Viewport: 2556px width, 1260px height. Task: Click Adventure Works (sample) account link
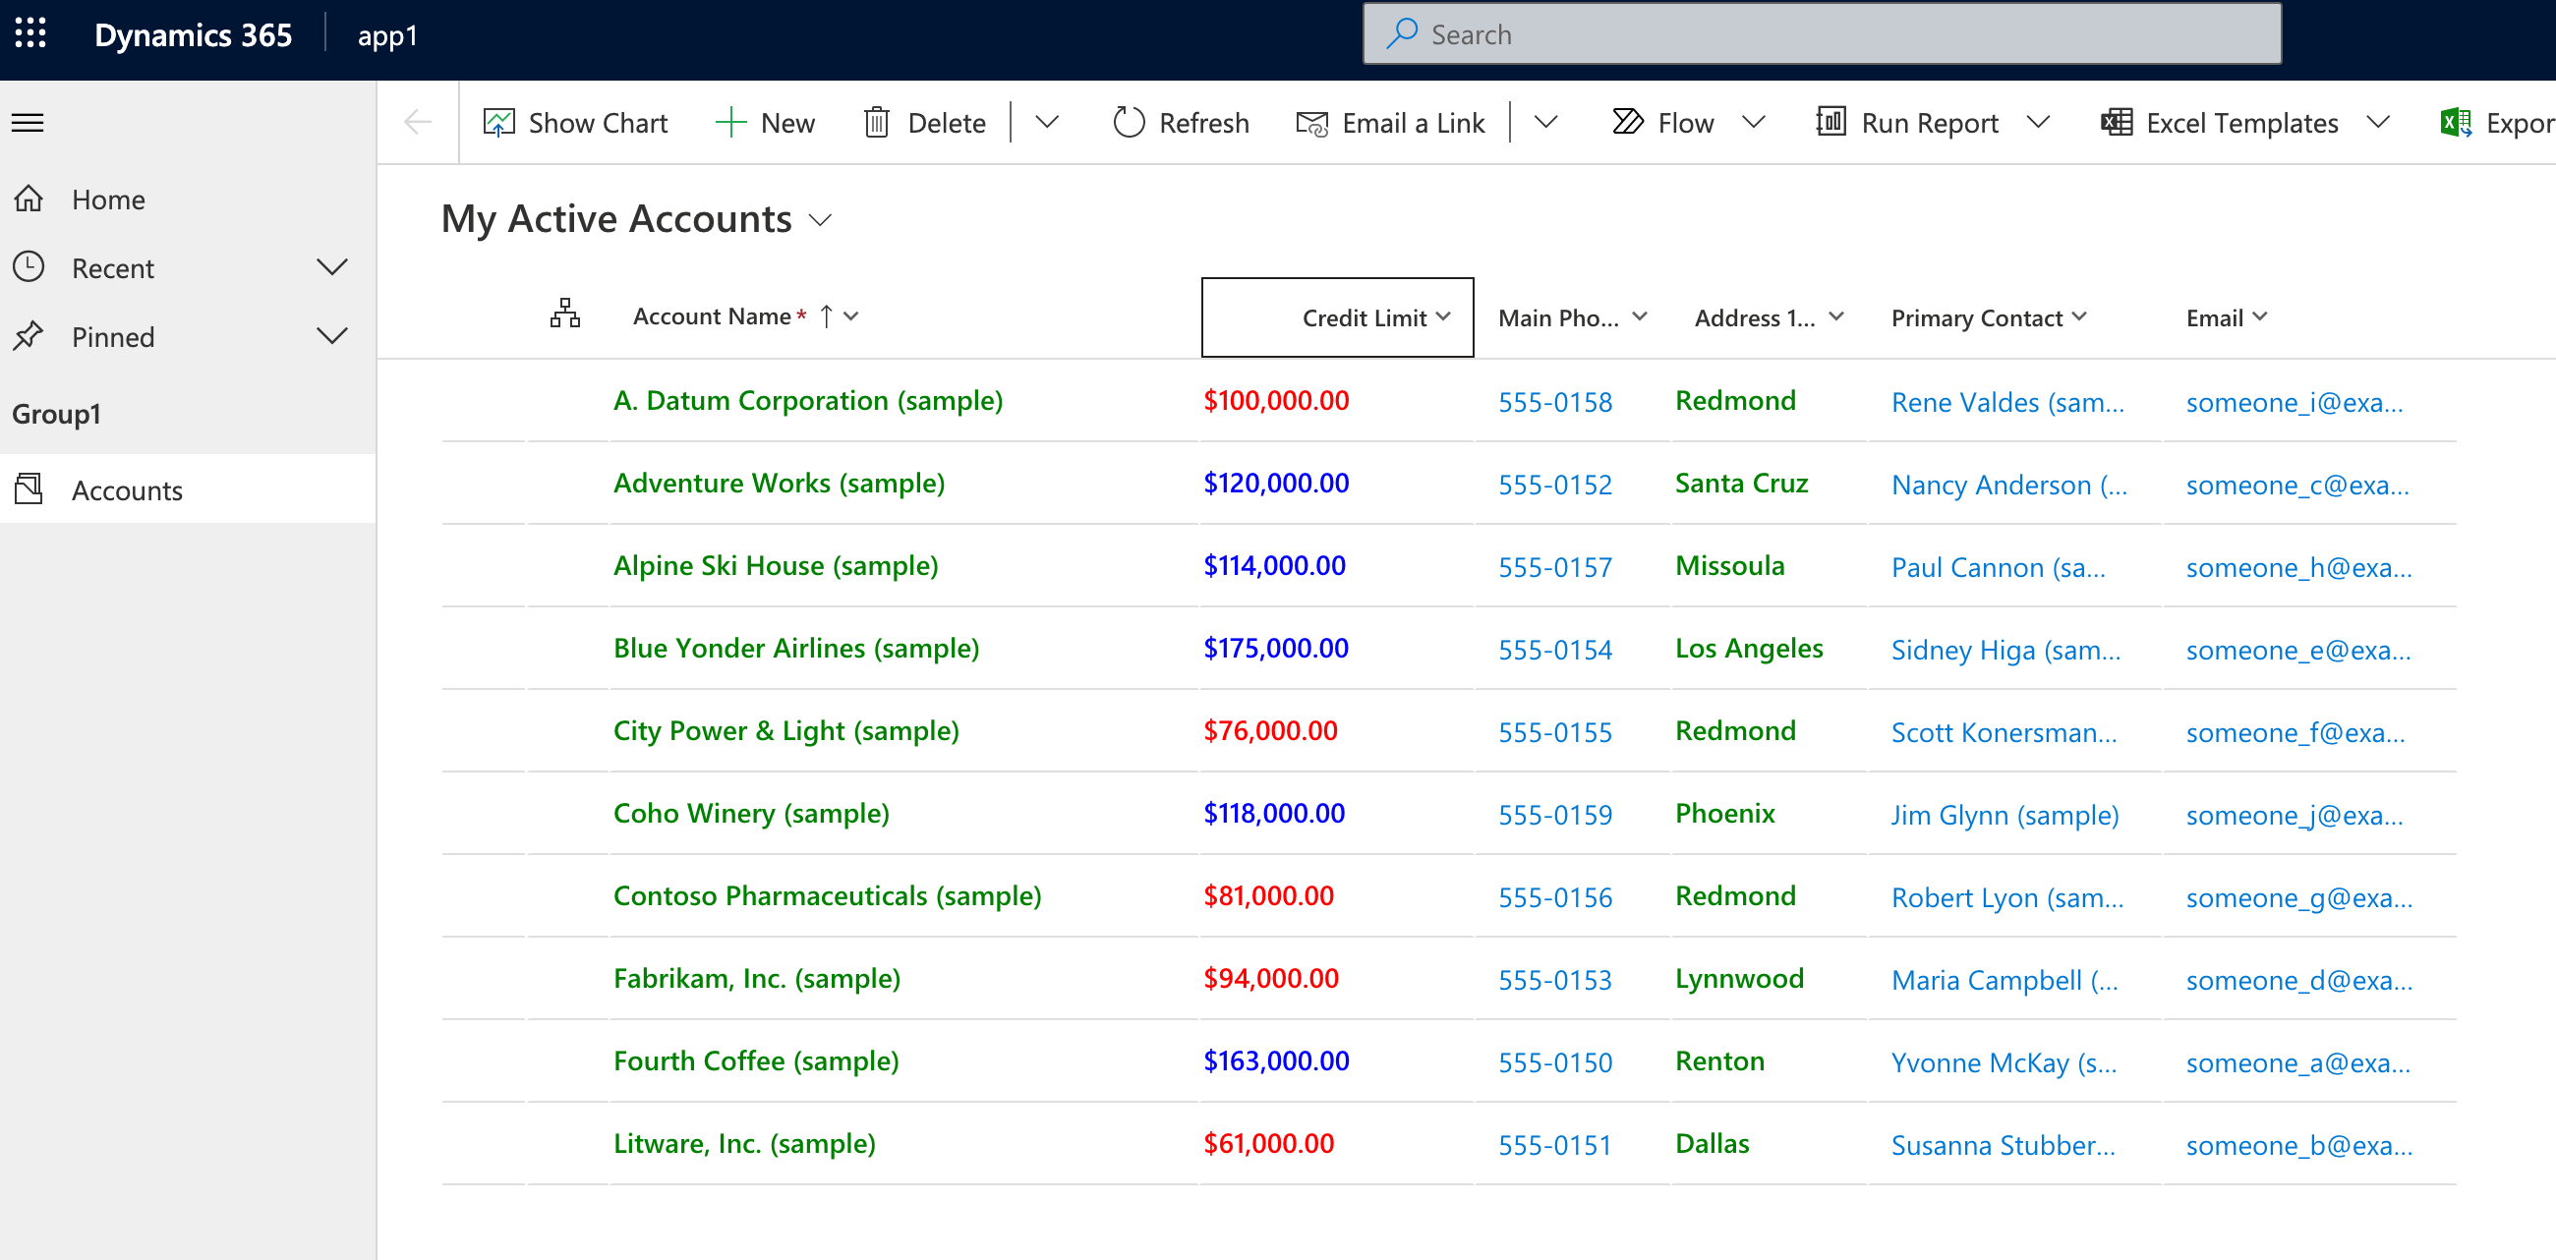click(781, 483)
